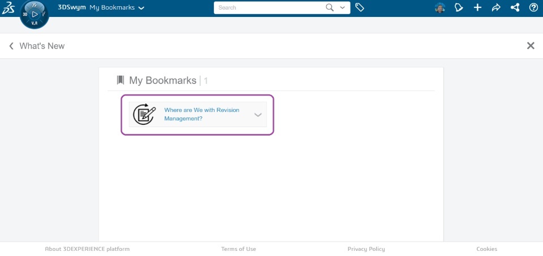Expand the Revision Management bookmark chevron
The height and width of the screenshot is (256, 543).
pyautogui.click(x=258, y=115)
